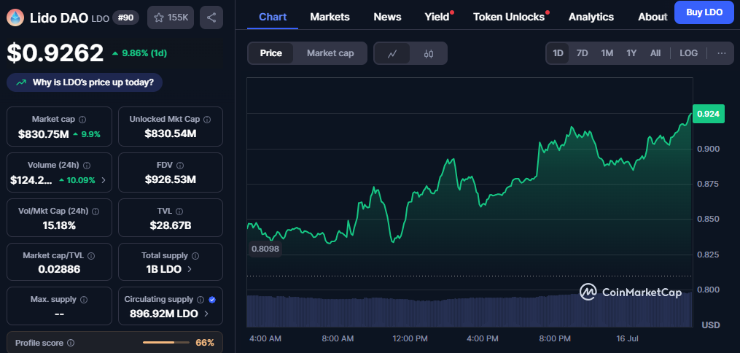The width and height of the screenshot is (740, 353).
Task: Select the All time range
Action: [655, 53]
